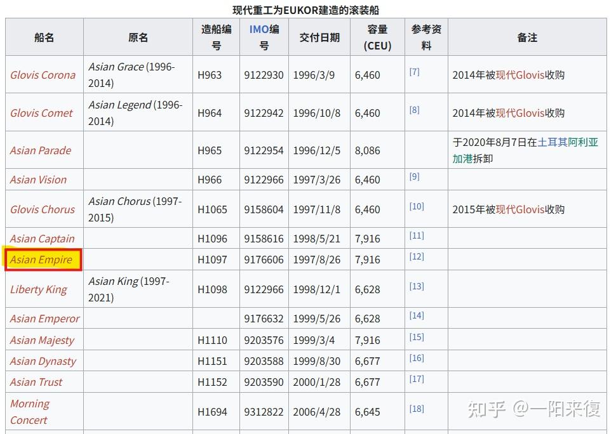The image size is (616, 434).
Task: Click the Liberty King ship link
Action: pyautogui.click(x=39, y=289)
